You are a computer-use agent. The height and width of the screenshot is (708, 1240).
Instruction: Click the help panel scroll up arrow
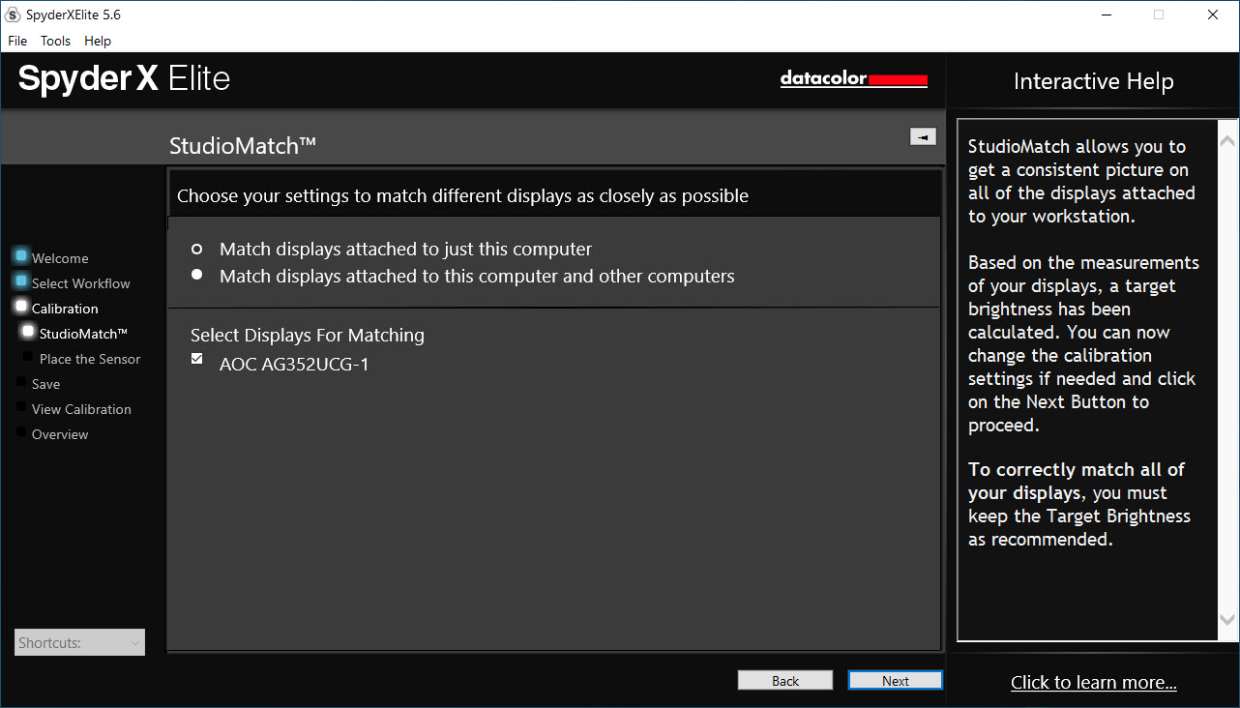click(1228, 141)
